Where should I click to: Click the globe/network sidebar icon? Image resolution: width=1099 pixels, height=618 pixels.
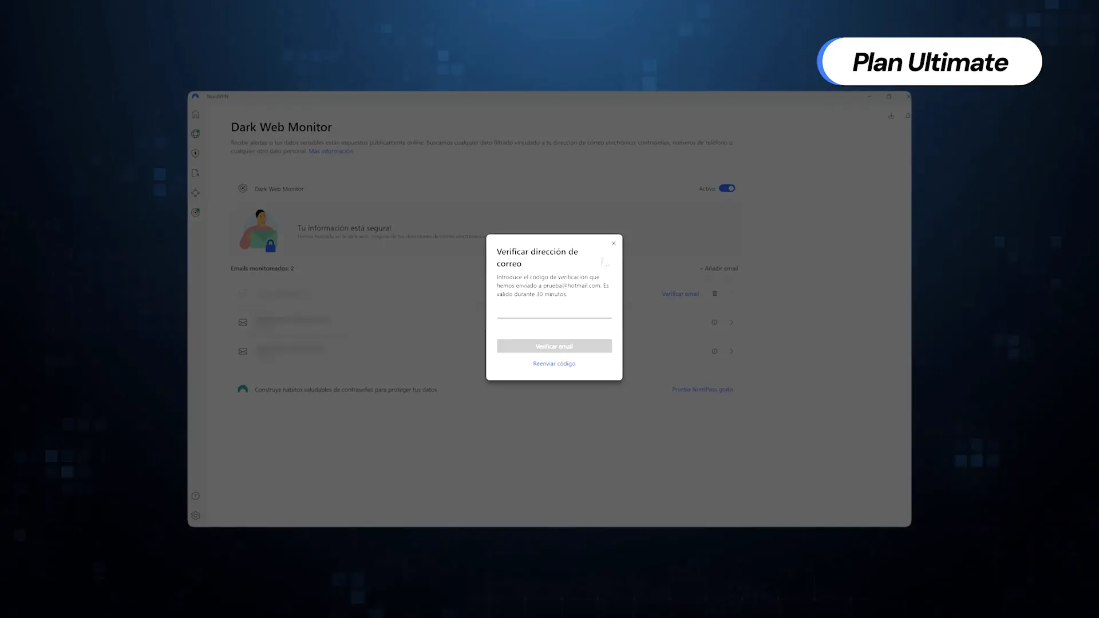pos(196,133)
